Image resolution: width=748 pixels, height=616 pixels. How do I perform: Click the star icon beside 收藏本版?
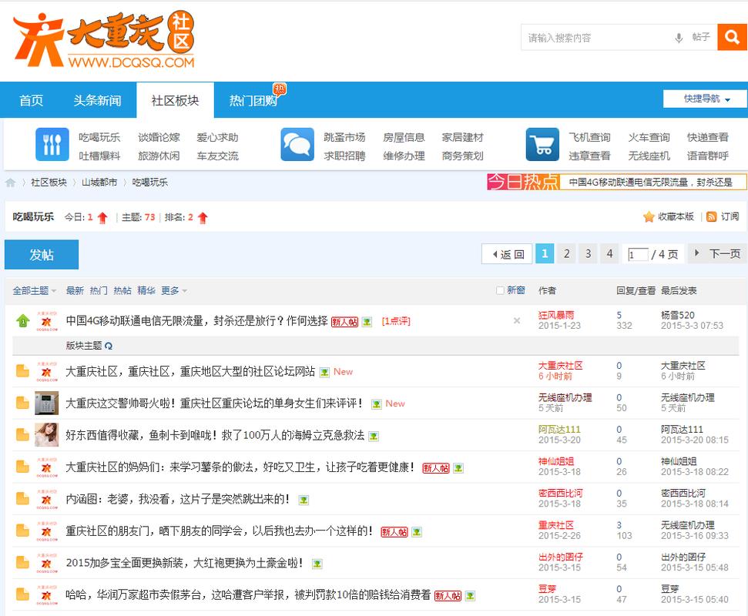point(649,217)
